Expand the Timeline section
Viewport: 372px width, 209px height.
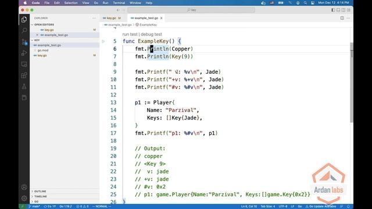40,196
